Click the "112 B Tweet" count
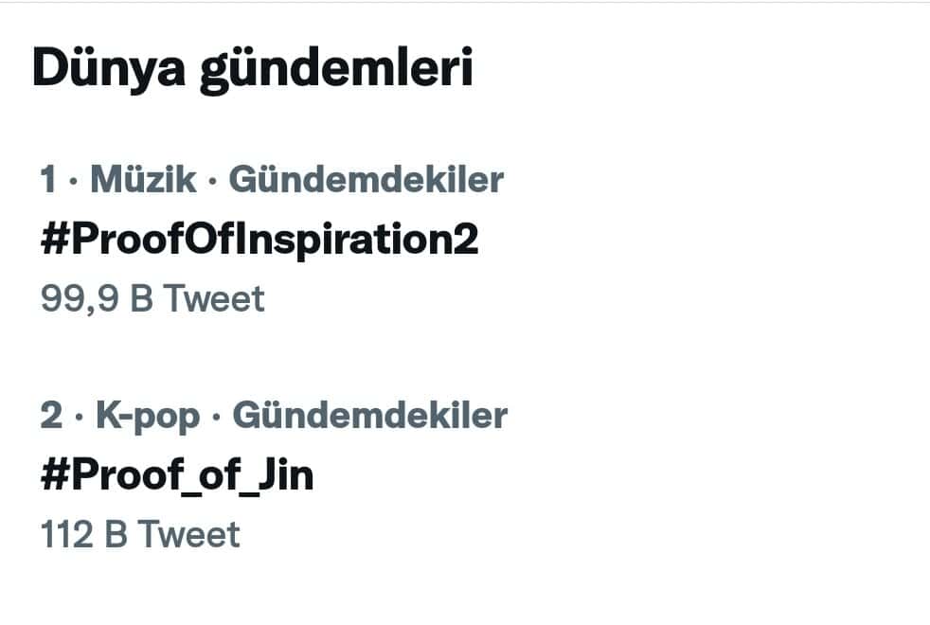Screen dimensions: 930x625 coord(140,535)
